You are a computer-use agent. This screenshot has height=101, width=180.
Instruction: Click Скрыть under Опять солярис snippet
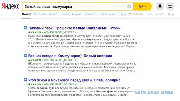coord(122,95)
